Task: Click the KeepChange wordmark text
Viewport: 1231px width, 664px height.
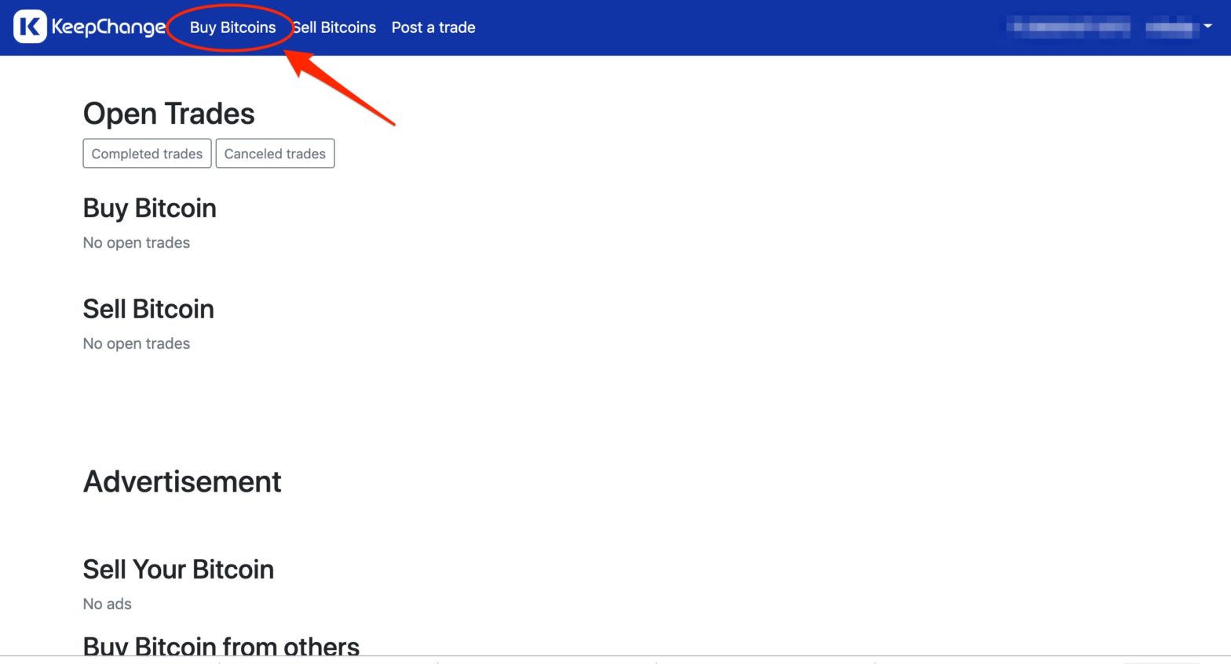Action: coord(108,27)
